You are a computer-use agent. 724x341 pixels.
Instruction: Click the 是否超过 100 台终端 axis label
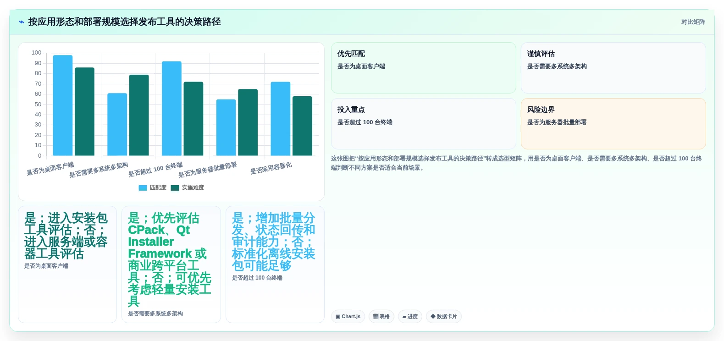tap(155, 170)
